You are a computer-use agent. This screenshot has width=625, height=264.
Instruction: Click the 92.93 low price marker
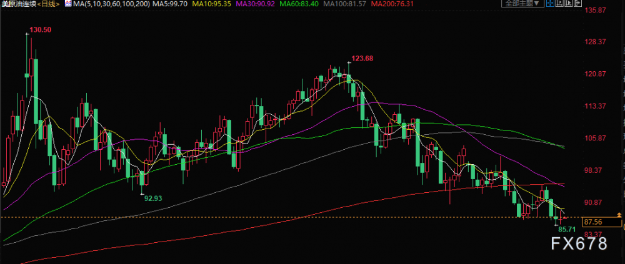154,198
